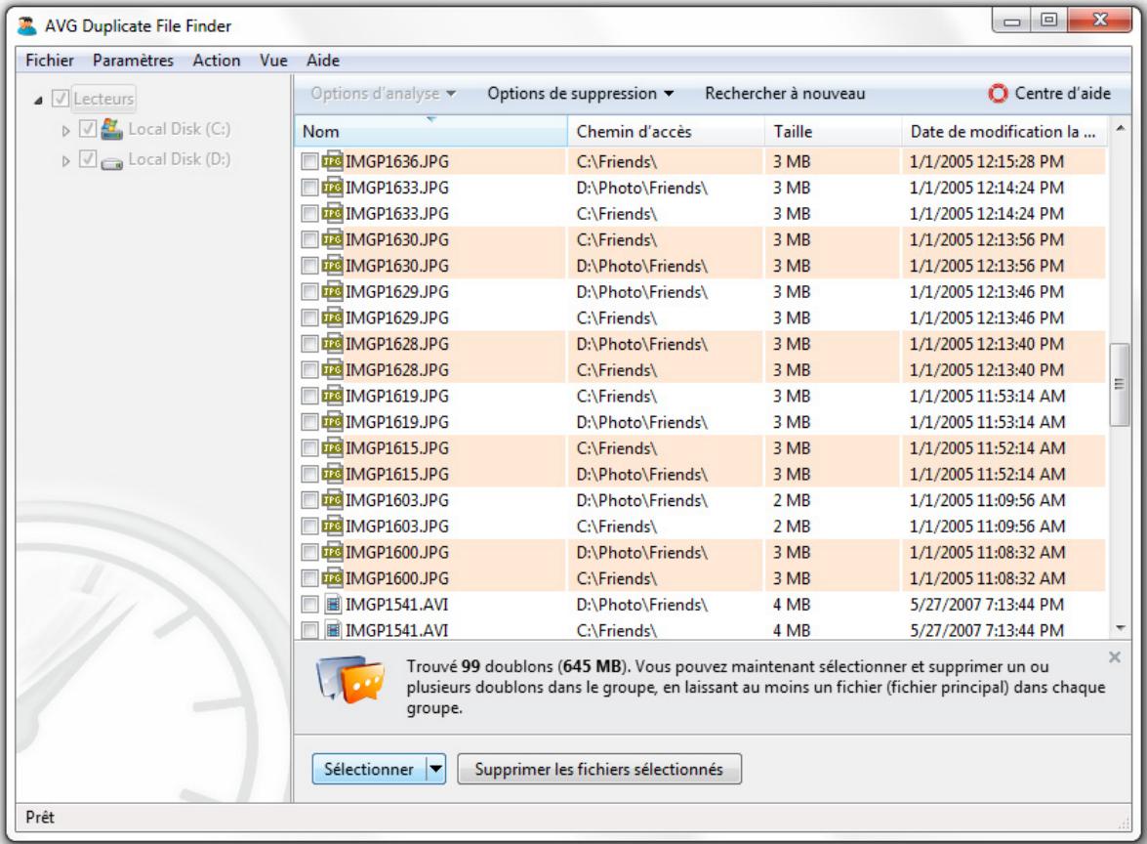The height and width of the screenshot is (844, 1147).
Task: Click the Centre d'aide lifebuoy icon
Action: pos(998,94)
